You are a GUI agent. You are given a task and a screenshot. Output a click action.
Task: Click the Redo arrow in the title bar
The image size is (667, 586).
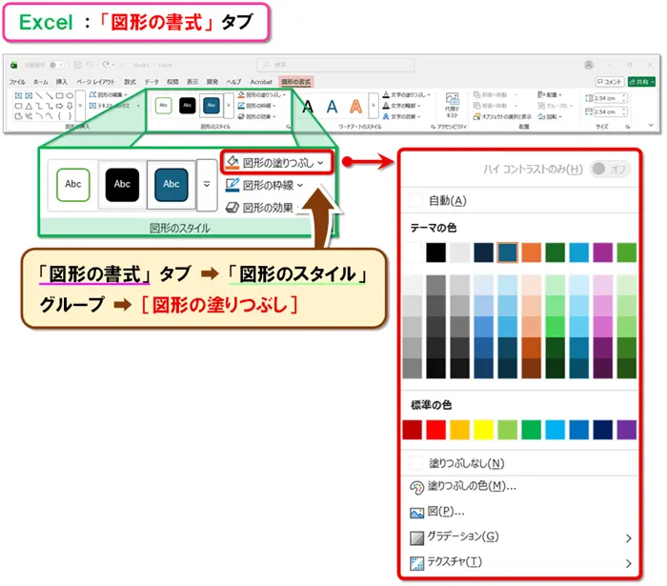106,65
